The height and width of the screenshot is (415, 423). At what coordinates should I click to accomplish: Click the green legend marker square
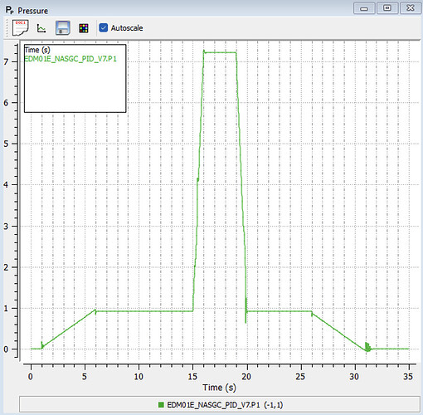coord(161,405)
